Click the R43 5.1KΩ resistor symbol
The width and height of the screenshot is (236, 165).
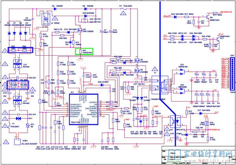pos(41,35)
